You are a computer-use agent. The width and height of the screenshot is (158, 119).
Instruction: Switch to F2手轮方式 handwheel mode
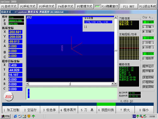point(28,6)
